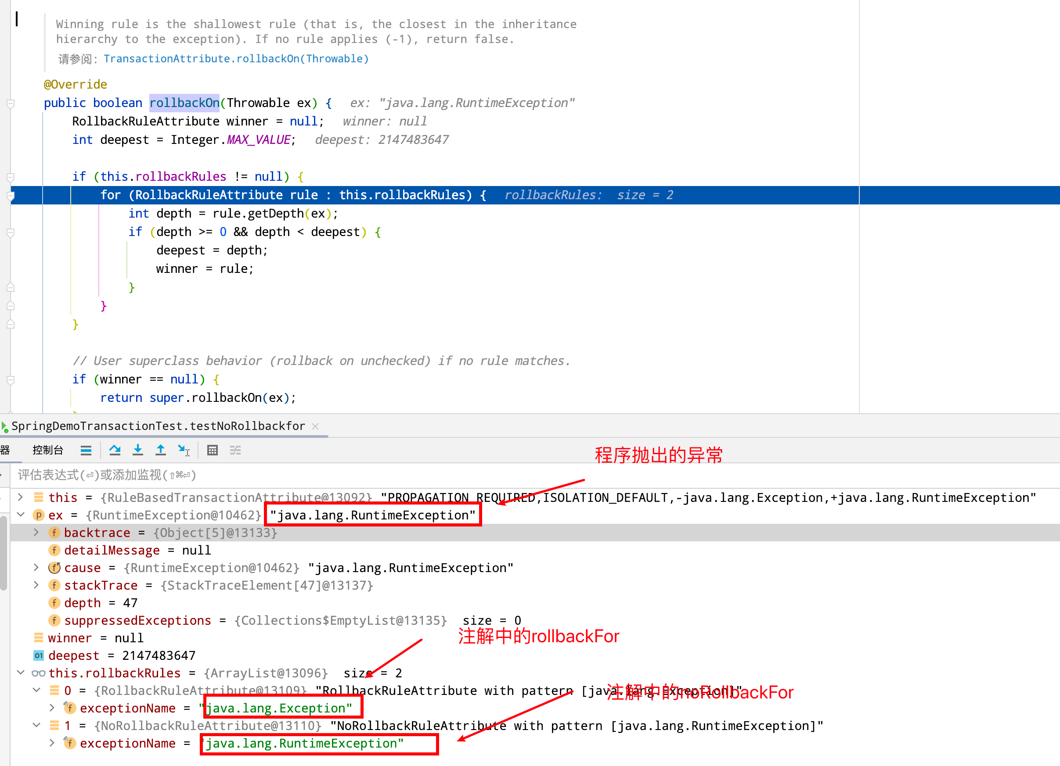1060x766 pixels.
Task: Click the Run to Cursor icon
Action: point(184,450)
